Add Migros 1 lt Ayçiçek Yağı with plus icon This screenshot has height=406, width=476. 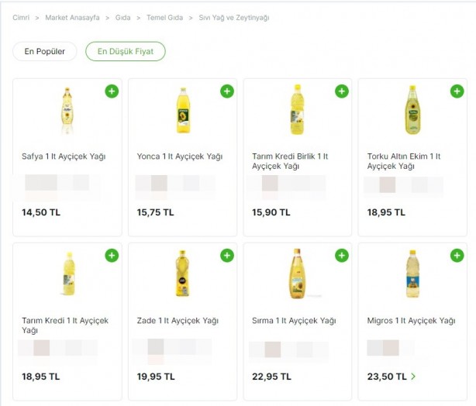point(457,255)
